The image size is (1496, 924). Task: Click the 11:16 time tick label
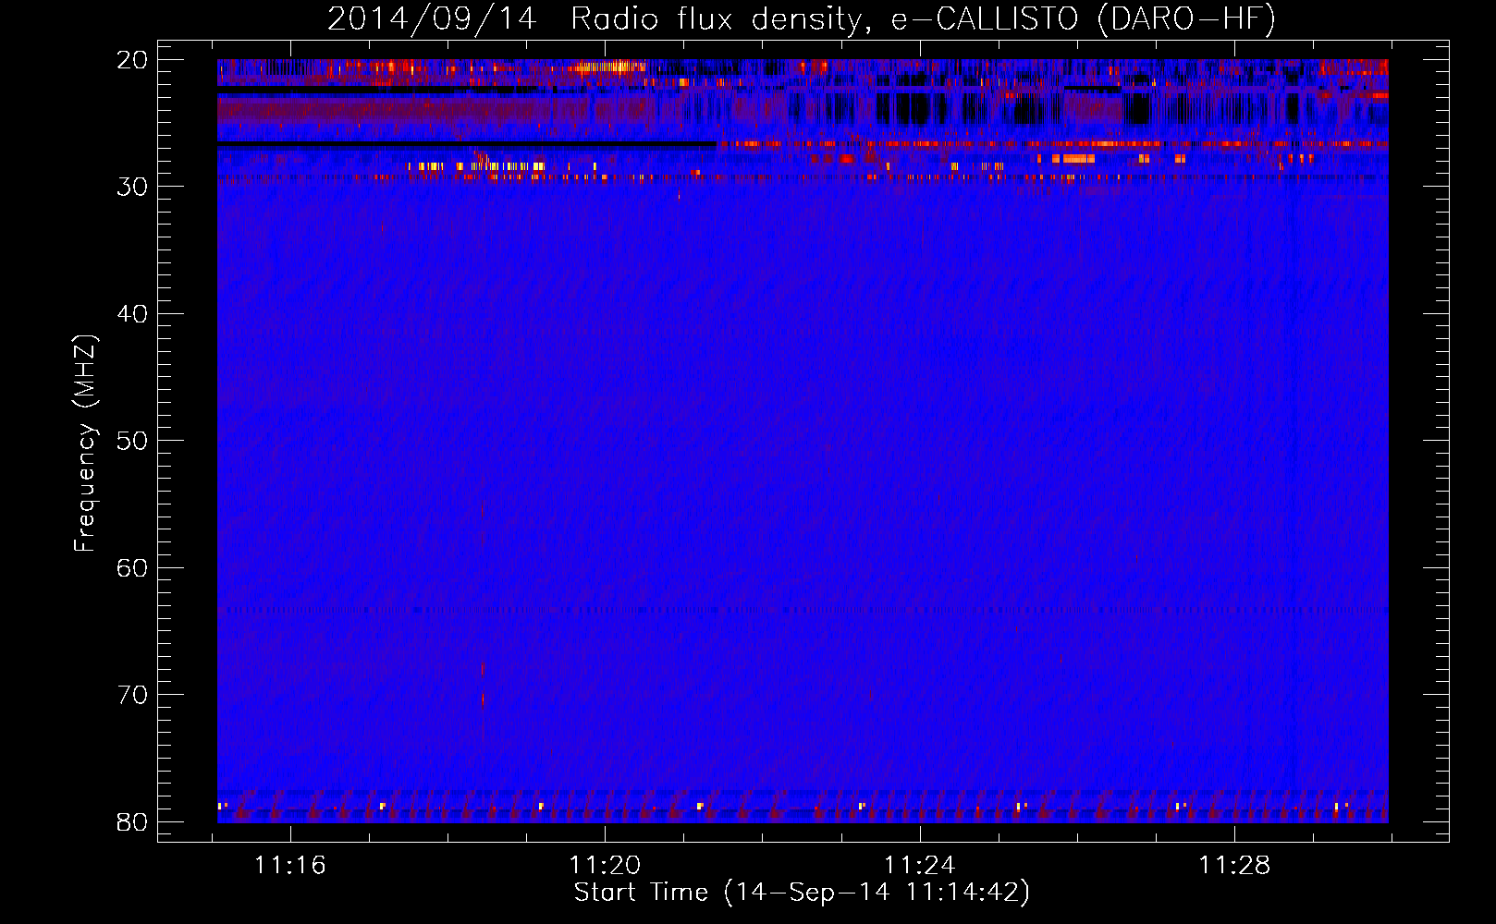tap(290, 866)
